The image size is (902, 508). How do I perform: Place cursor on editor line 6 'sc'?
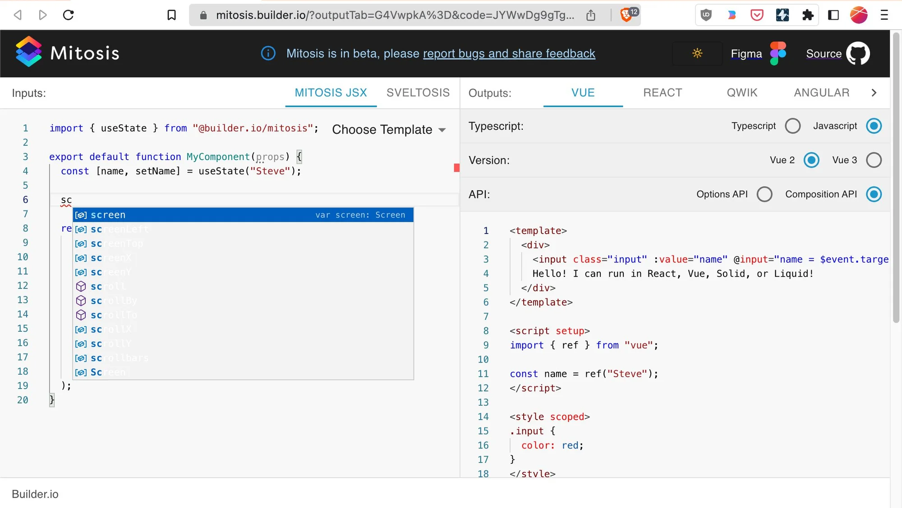tap(66, 200)
